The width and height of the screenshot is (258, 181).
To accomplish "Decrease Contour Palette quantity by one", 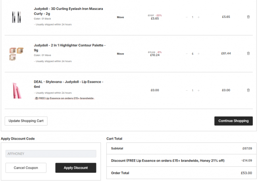I will (187, 54).
